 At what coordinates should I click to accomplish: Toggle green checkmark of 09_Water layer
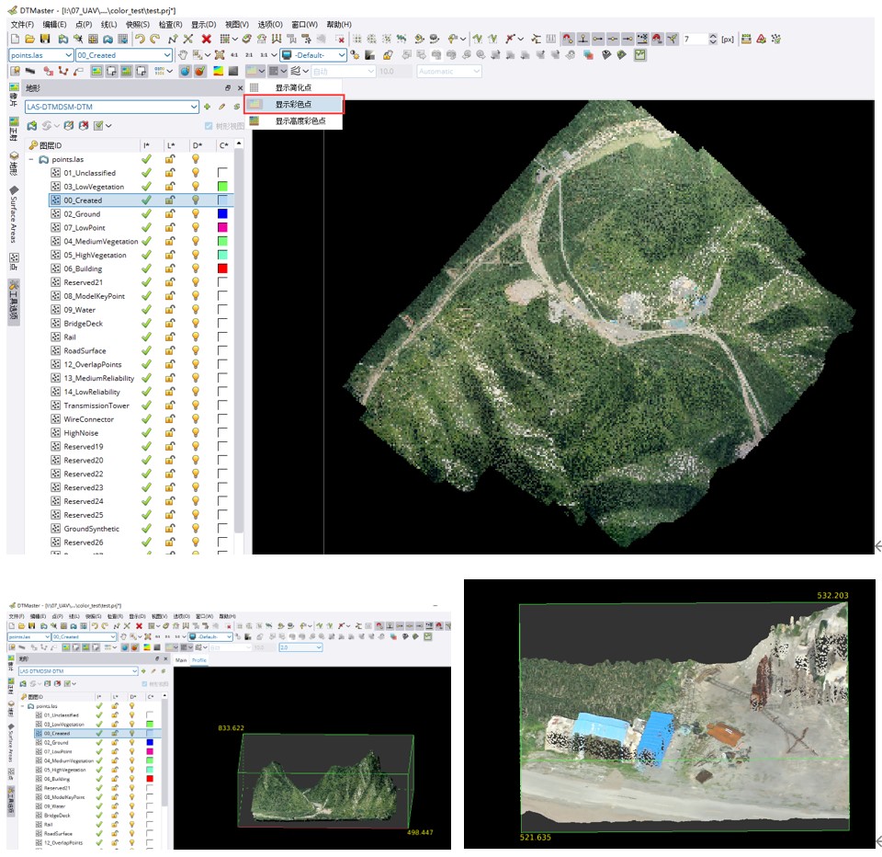pyautogui.click(x=146, y=310)
